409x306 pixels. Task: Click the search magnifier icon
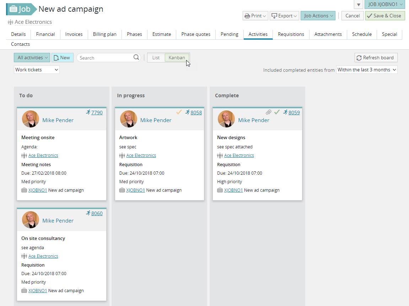coord(136,58)
